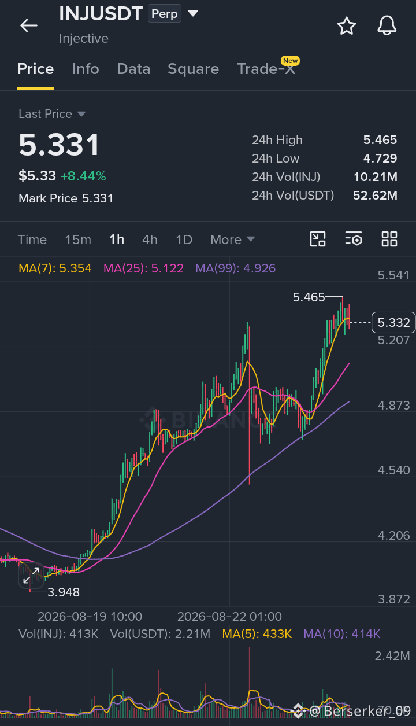Tap the 2026-08-19 10:00 date label
Viewport: 416px width, 726px height.
point(90,617)
